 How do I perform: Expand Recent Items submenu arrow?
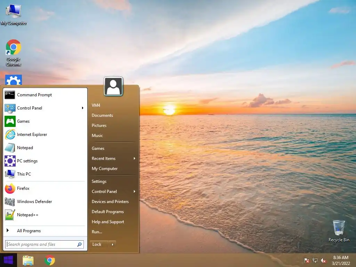pos(135,159)
